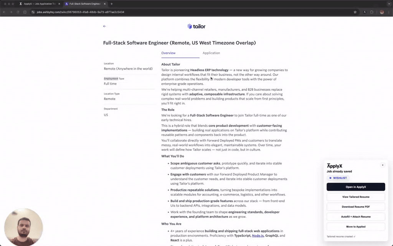Click the webcam video bubble thumbnail
The width and height of the screenshot is (393, 246).
click(23, 227)
